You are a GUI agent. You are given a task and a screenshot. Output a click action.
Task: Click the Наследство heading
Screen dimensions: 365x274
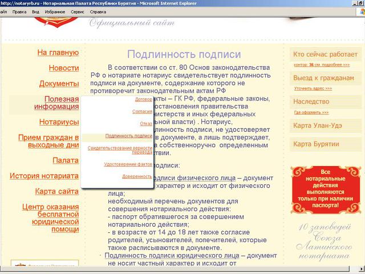tap(311, 102)
